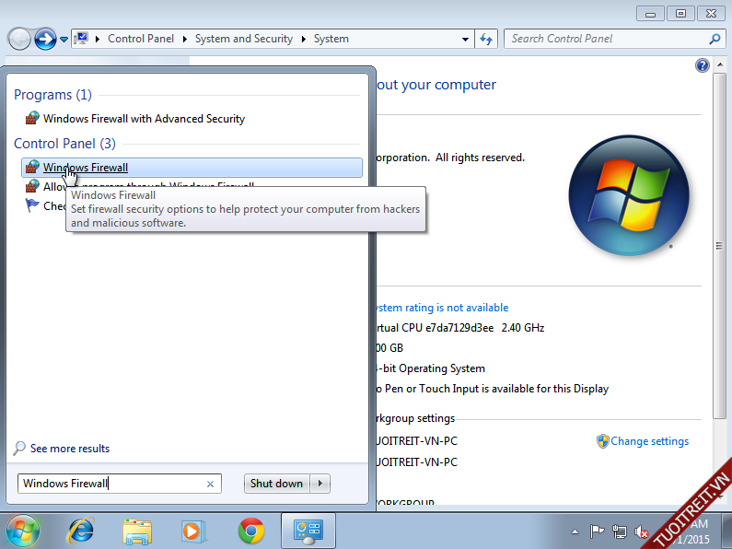Clear the Start menu search box
This screenshot has height=549, width=732.
pos(210,484)
